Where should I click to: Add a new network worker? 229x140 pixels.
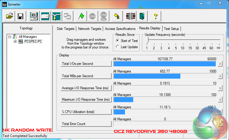click(x=57, y=16)
